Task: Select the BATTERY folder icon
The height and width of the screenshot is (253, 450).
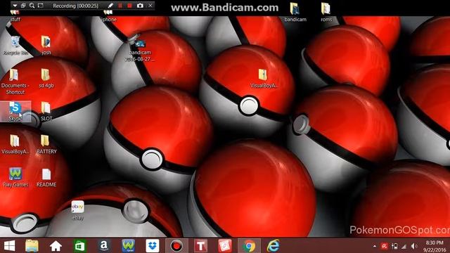Action: click(x=46, y=145)
